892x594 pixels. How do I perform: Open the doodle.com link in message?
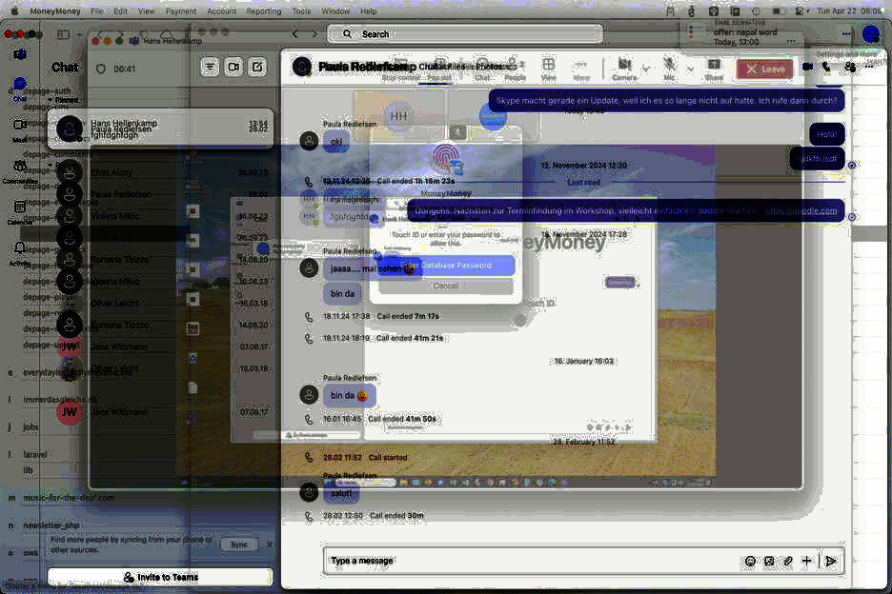pyautogui.click(x=801, y=211)
